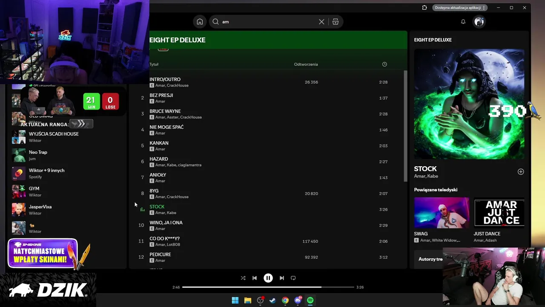Open Steam from taskbar
The image size is (545, 307).
tap(272, 301)
